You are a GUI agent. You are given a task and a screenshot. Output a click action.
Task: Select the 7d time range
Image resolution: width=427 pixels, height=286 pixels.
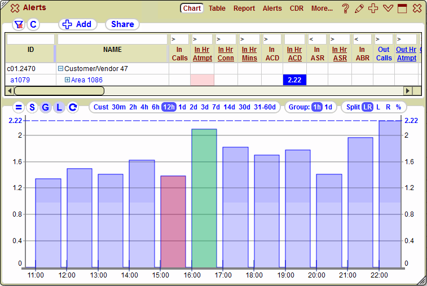coord(216,107)
